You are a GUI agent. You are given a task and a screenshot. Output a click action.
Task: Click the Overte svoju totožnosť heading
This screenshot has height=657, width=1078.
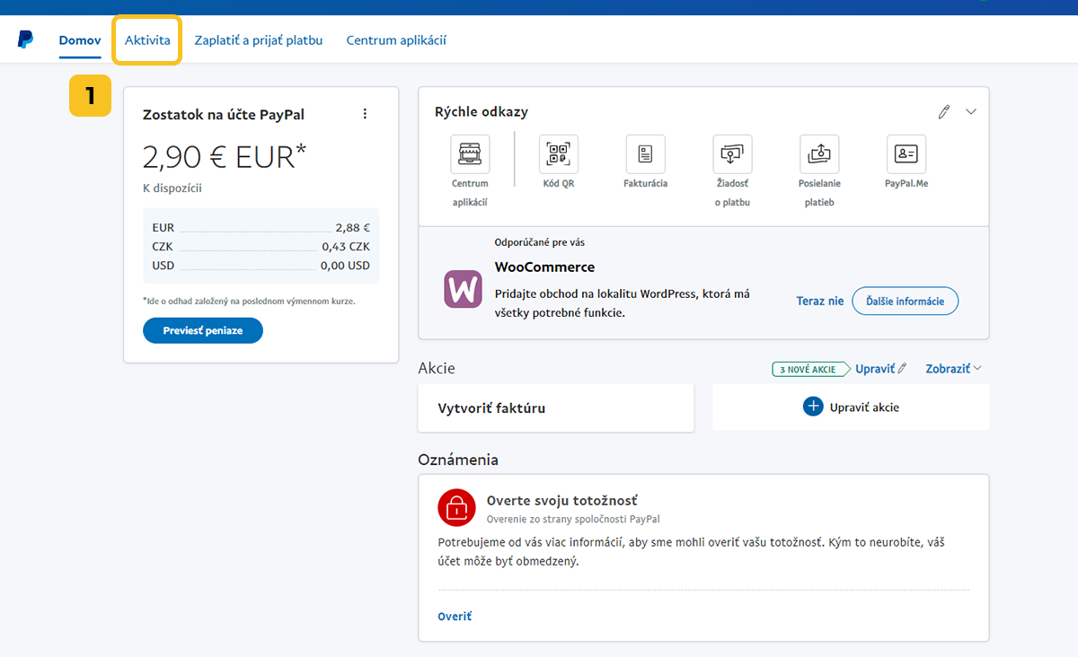tap(562, 500)
